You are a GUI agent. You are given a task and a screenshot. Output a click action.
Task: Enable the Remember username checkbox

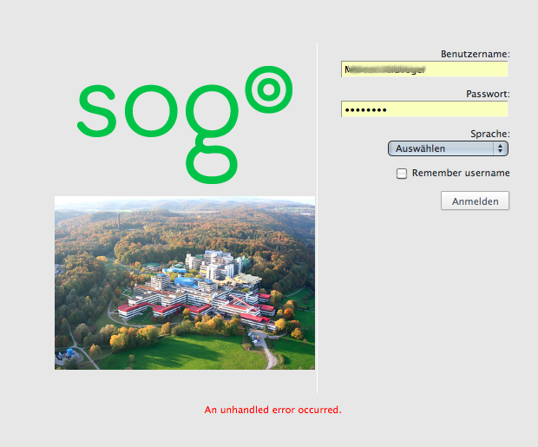coord(402,174)
